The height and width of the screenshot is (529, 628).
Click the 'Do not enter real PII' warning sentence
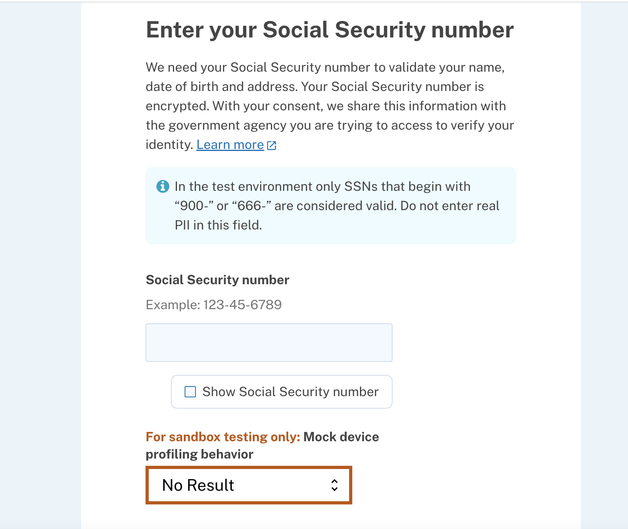coord(449,206)
